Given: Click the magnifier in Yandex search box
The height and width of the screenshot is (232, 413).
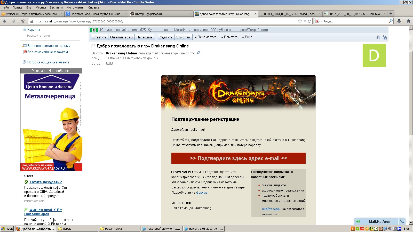Looking at the screenshot, I should 391,21.
